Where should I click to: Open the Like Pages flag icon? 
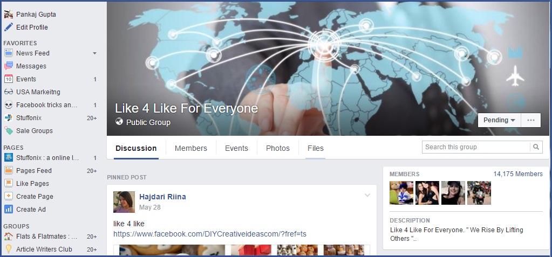[9, 184]
